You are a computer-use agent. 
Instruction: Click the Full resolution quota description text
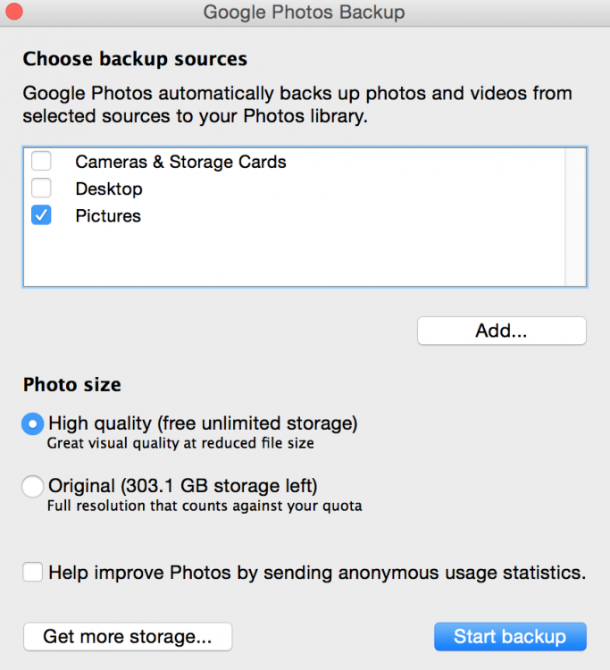pyautogui.click(x=205, y=507)
